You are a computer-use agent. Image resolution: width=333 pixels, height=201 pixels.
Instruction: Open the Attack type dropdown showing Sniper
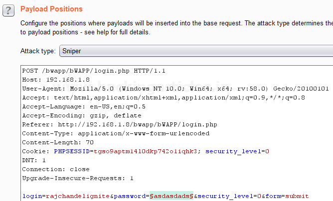(196, 51)
